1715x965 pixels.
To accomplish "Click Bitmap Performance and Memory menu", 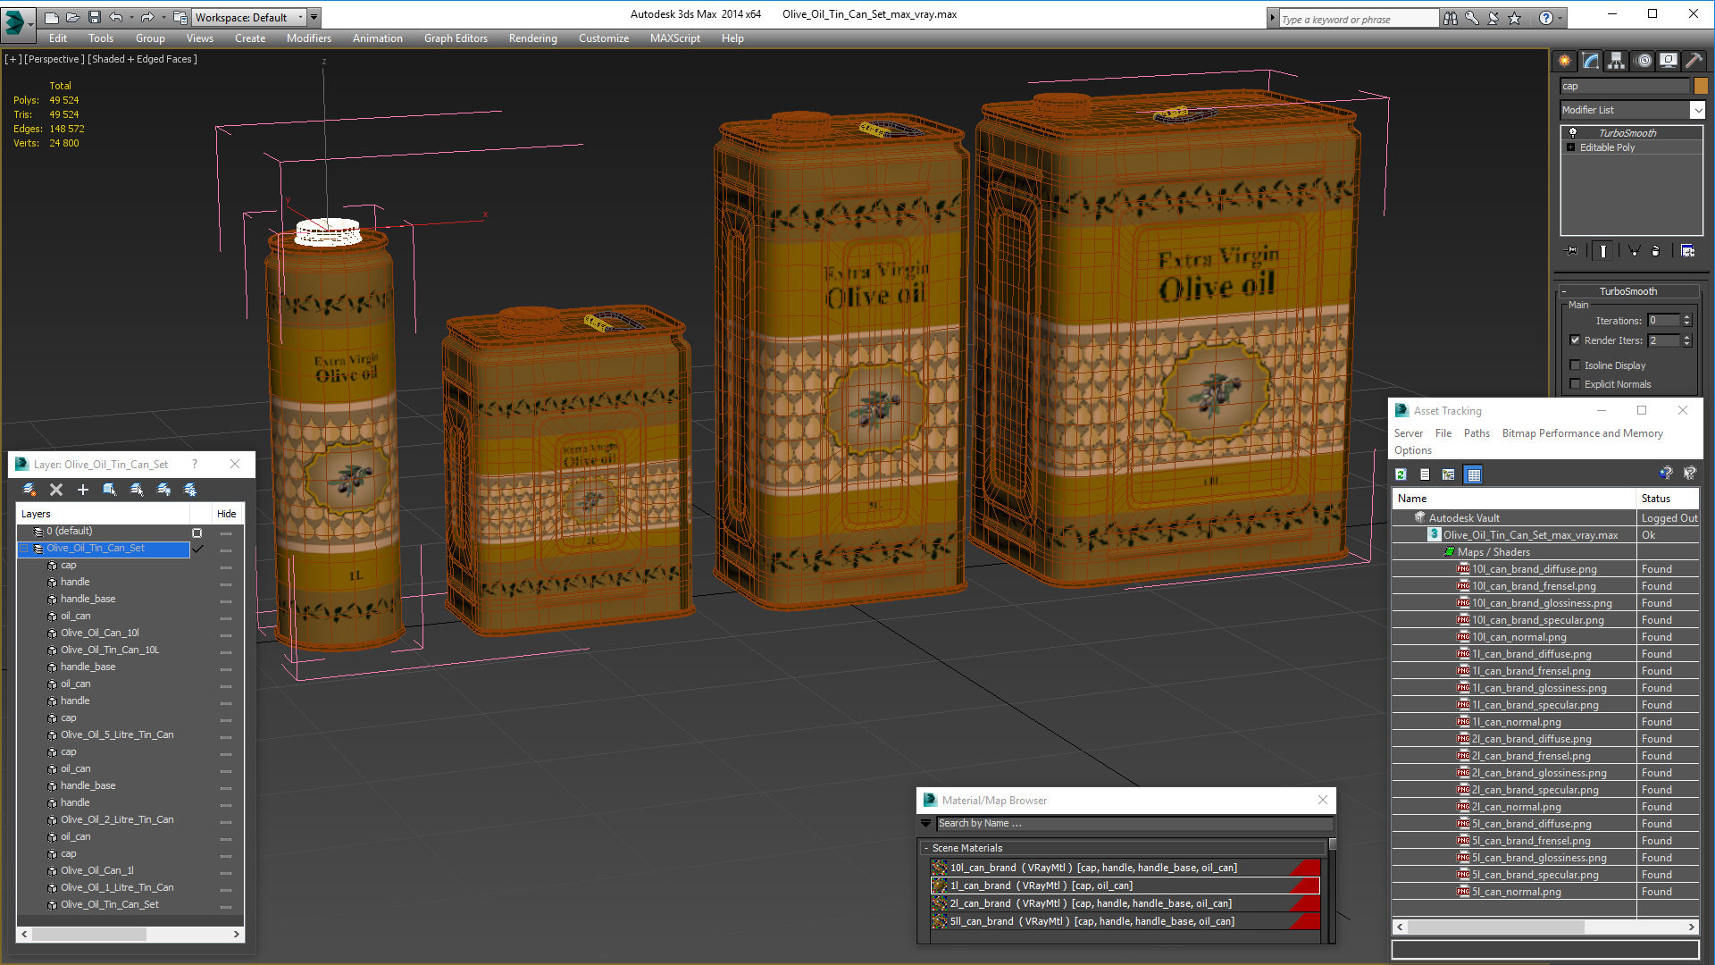I will tap(1582, 433).
